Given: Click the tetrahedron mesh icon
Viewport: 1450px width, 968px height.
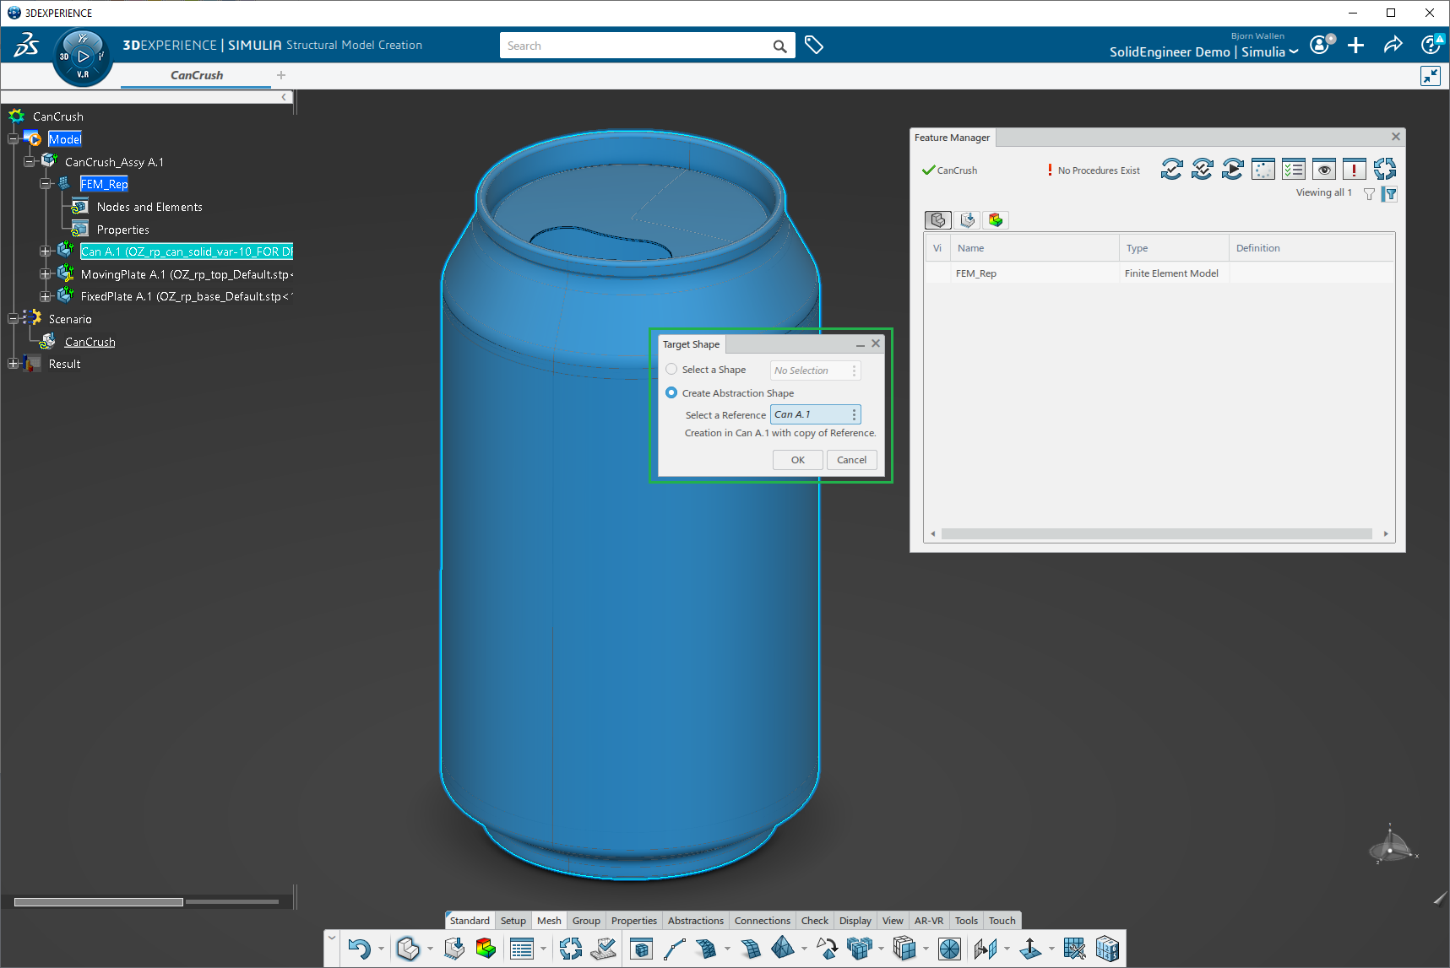Looking at the screenshot, I should [x=783, y=949].
